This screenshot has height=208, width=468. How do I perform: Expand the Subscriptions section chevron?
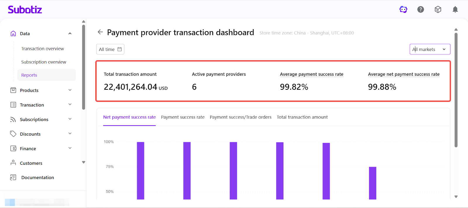point(70,119)
